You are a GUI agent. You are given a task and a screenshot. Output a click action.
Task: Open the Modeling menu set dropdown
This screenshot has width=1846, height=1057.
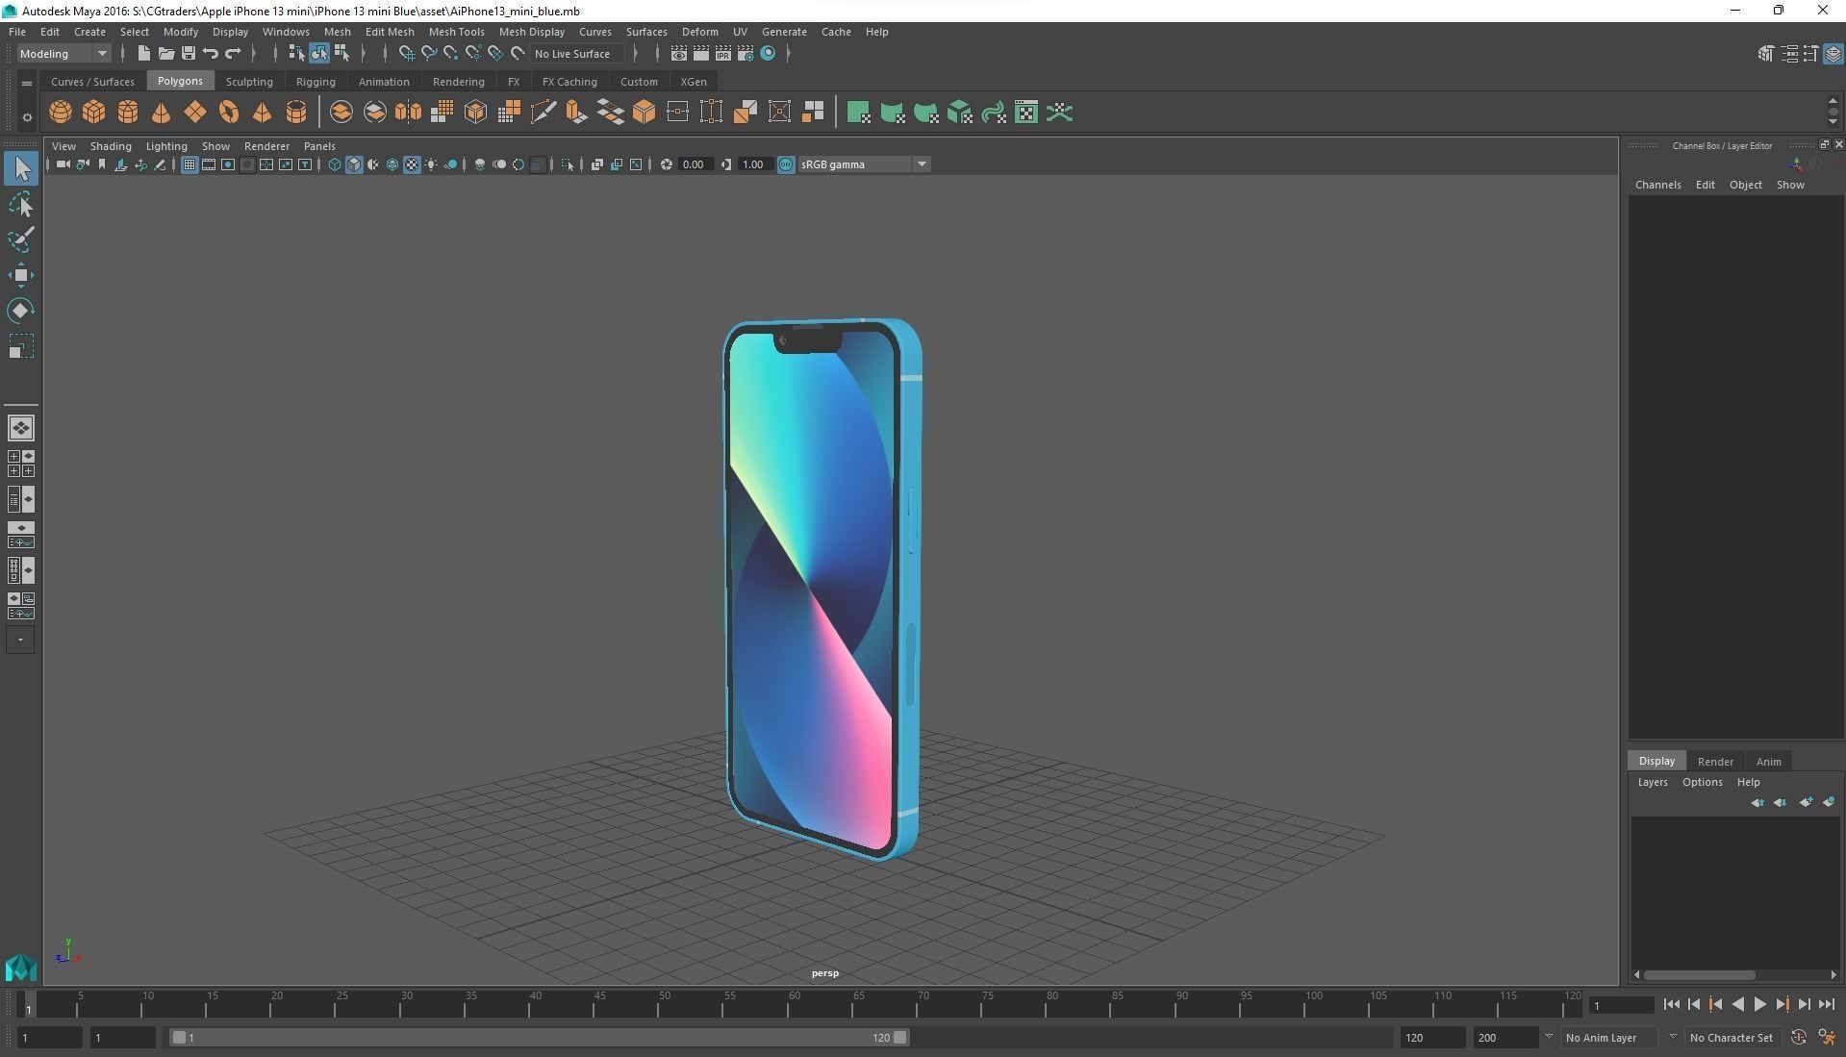63,54
